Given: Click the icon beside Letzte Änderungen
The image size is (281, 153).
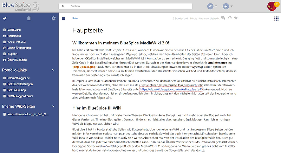Looking at the screenshot, I should [5, 48].
